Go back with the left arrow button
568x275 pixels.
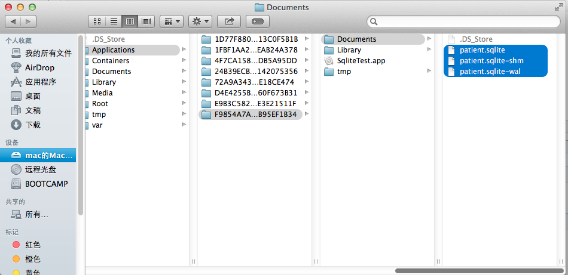13,21
